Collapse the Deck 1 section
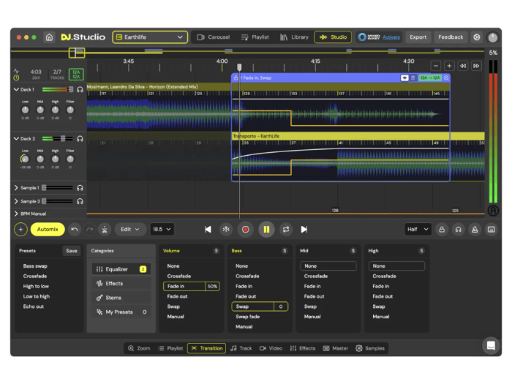Viewport: 512px width, 384px height. (16, 89)
